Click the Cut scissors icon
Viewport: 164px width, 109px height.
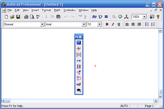(x=46, y=17)
